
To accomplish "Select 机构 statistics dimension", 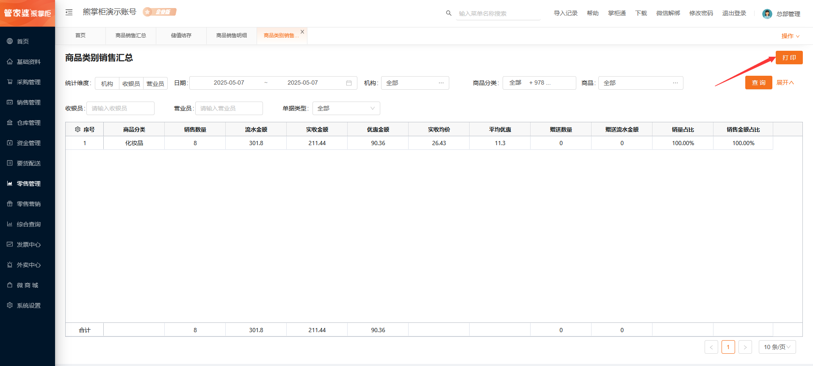I will pyautogui.click(x=107, y=83).
